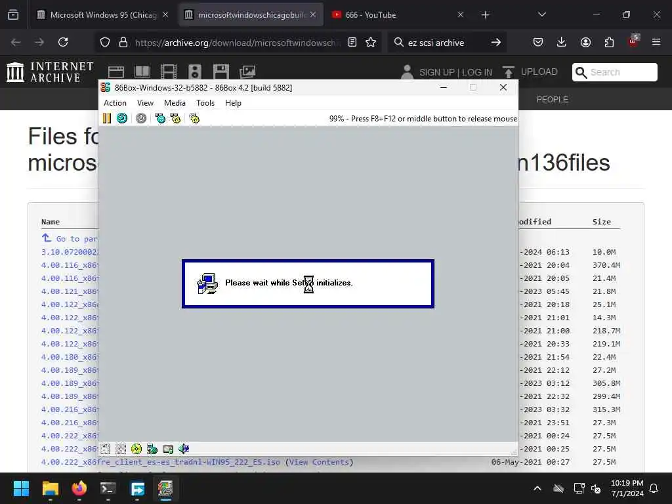
Task: Submit the search with the arrow button
Action: 496,42
